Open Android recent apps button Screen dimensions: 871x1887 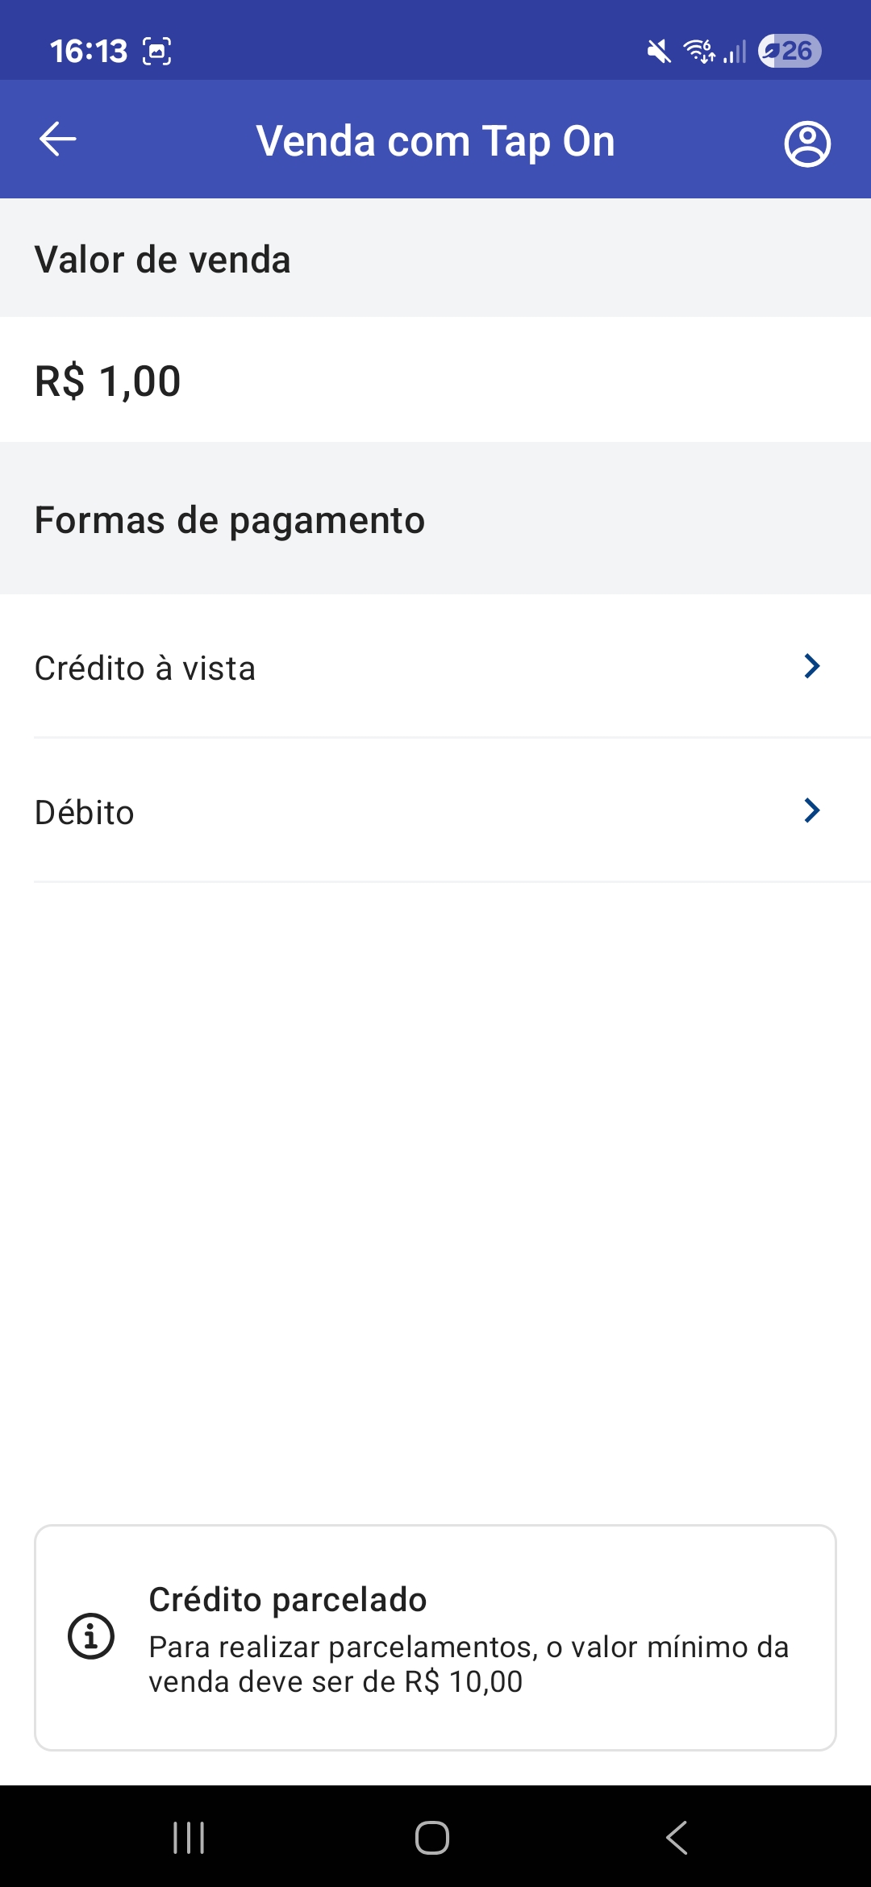pos(189,1838)
